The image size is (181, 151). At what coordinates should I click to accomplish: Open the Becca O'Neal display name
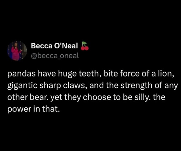(x=54, y=46)
